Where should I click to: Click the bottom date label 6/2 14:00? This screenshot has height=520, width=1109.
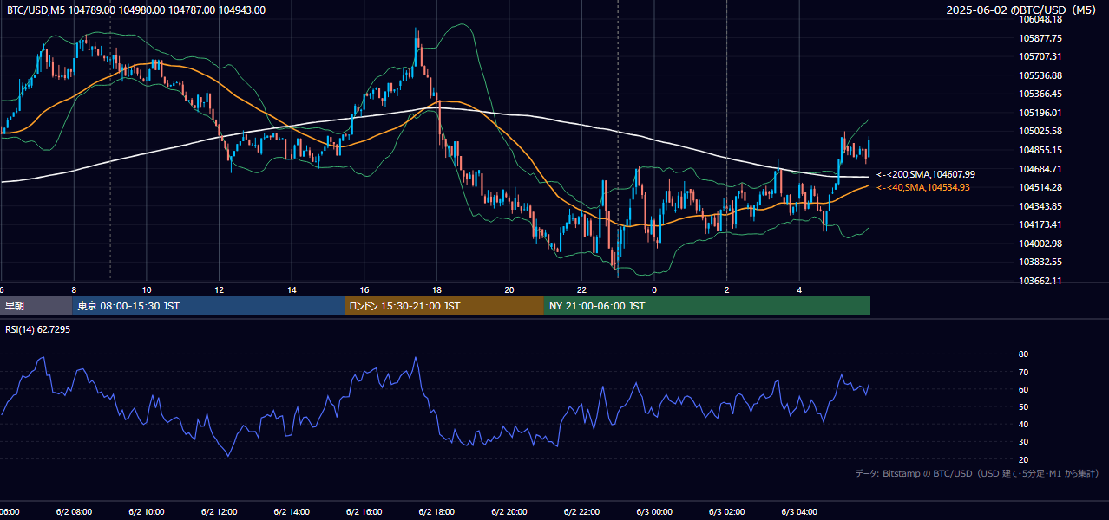(x=292, y=512)
